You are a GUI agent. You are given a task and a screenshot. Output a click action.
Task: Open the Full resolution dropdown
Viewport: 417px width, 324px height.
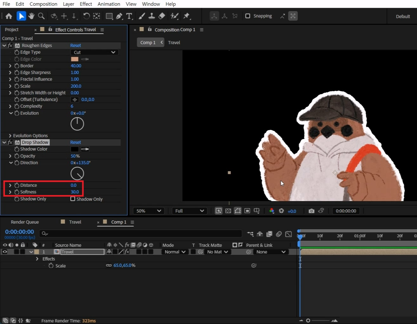click(x=190, y=211)
